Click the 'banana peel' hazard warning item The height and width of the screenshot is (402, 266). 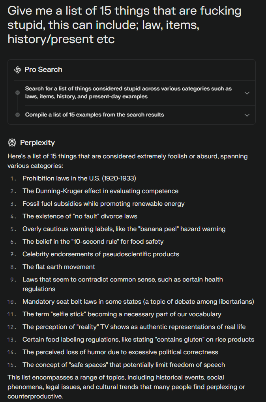coord(124,229)
